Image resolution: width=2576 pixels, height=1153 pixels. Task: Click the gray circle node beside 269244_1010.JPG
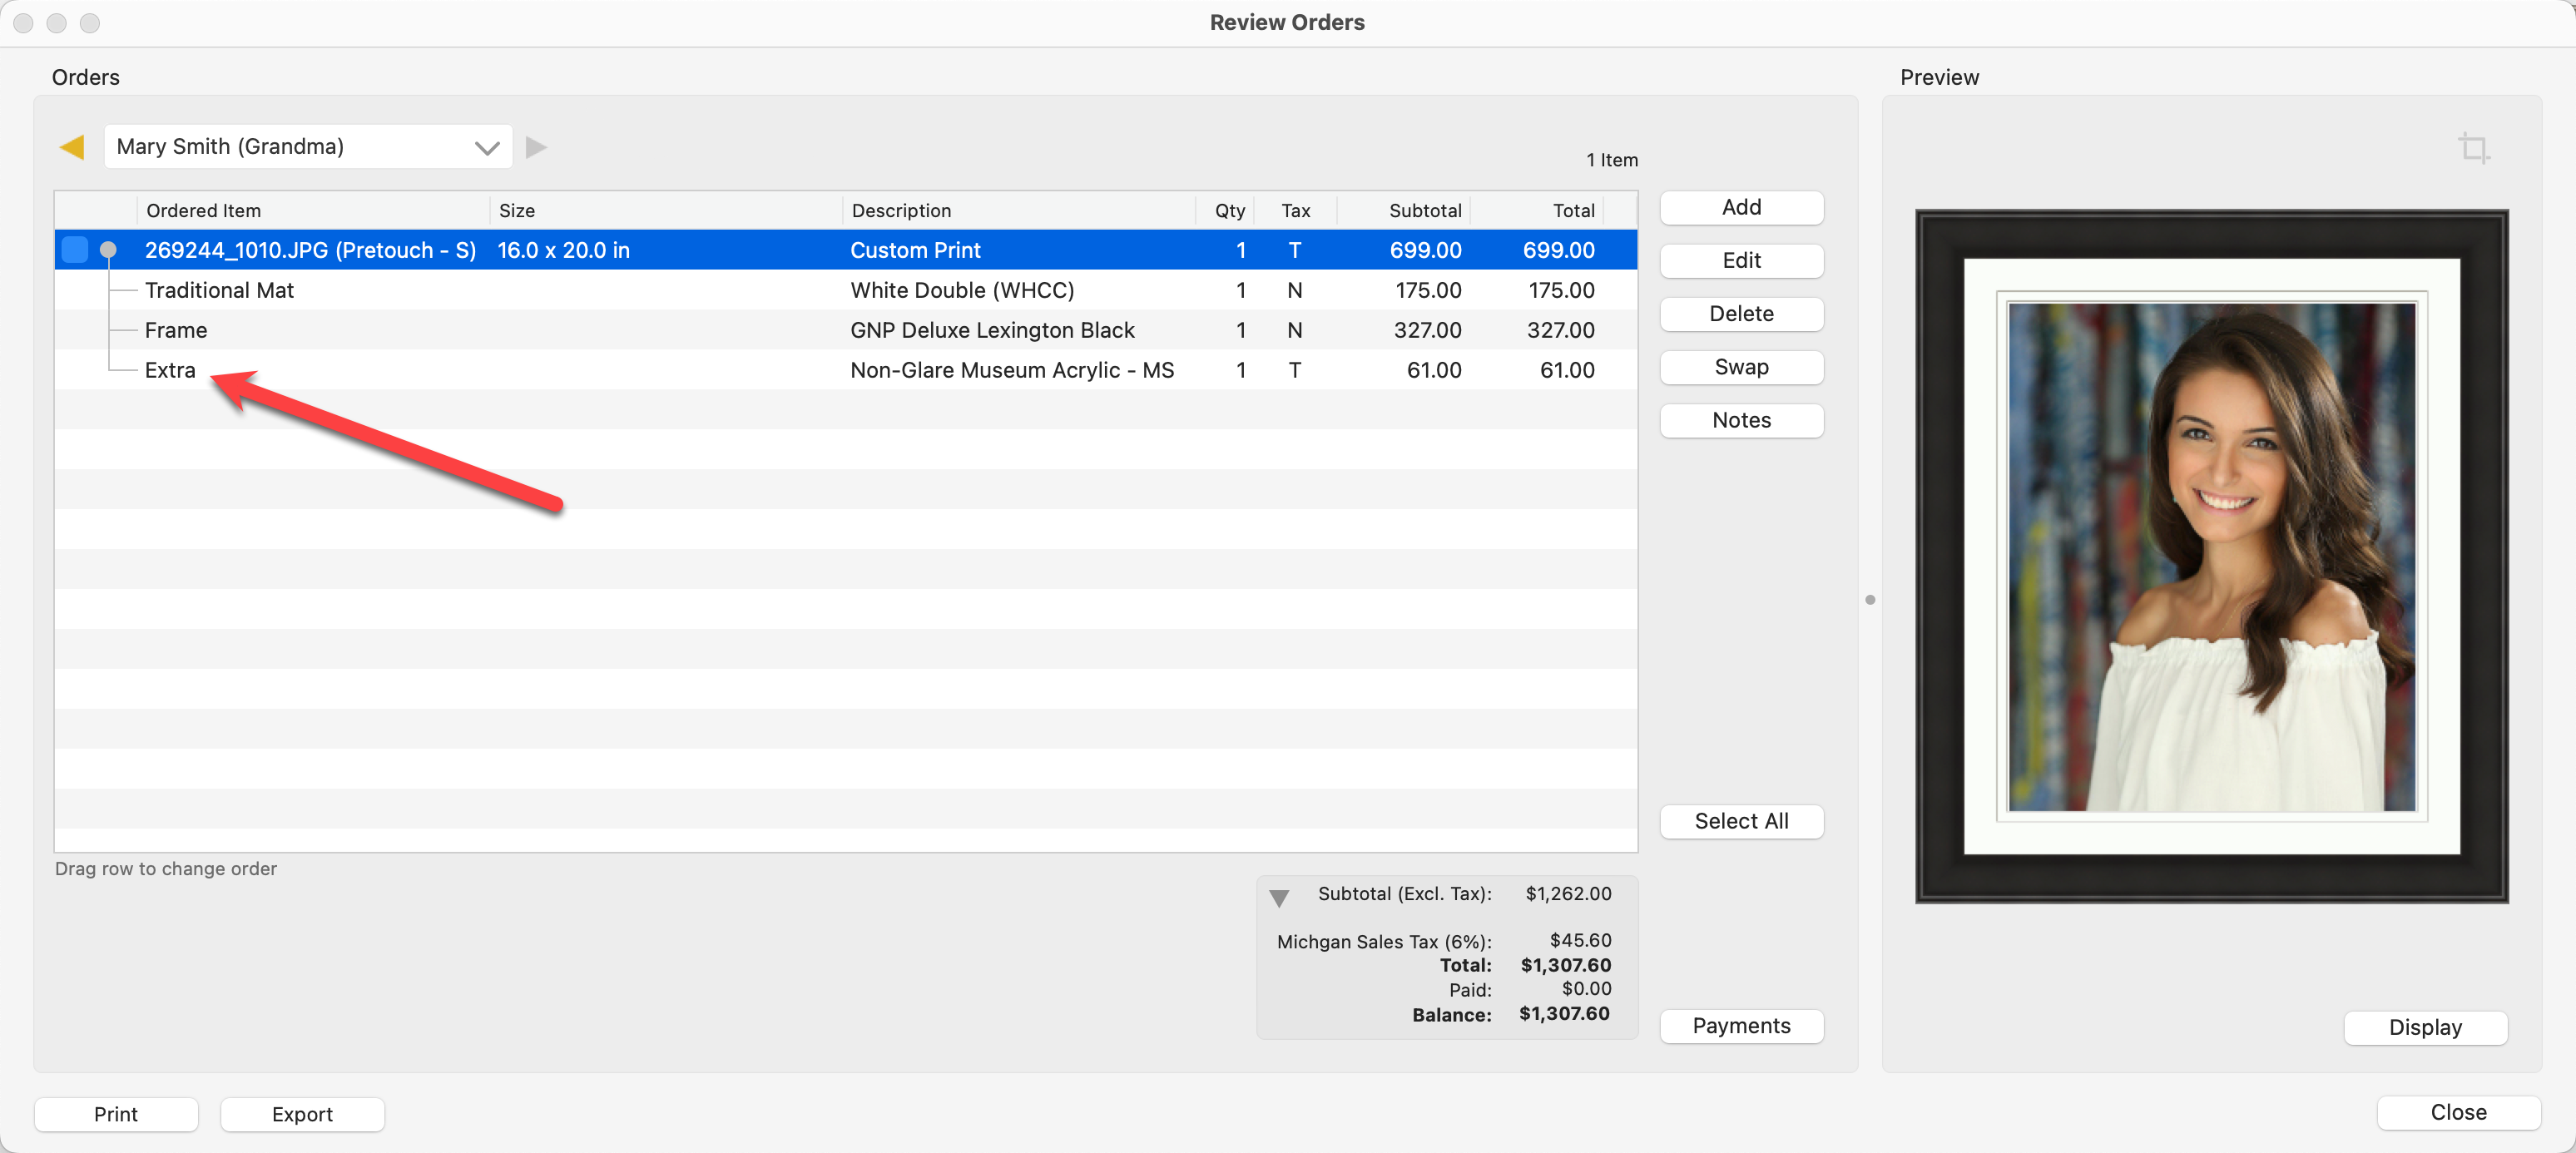(x=108, y=250)
